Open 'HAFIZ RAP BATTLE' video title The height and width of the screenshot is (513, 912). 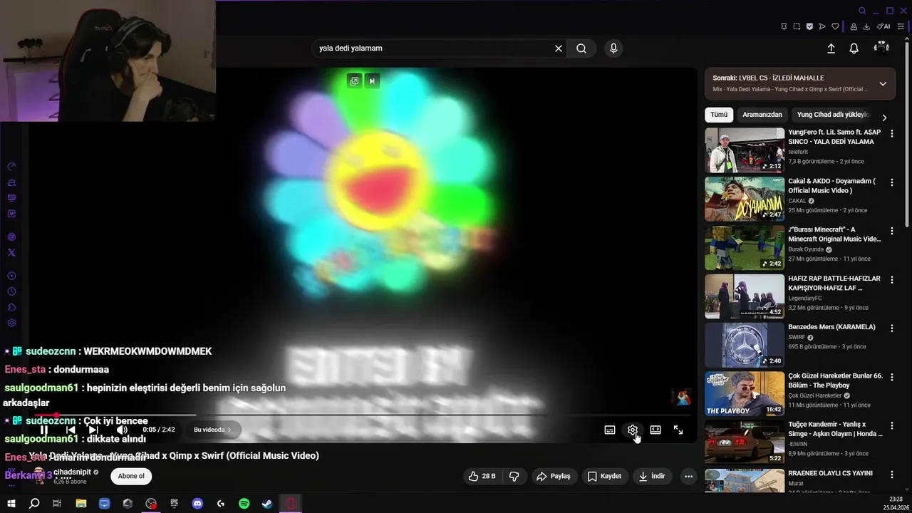point(834,283)
